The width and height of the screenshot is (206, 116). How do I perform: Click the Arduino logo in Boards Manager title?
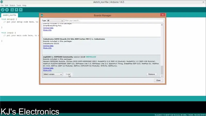pyautogui.click(x=42, y=15)
